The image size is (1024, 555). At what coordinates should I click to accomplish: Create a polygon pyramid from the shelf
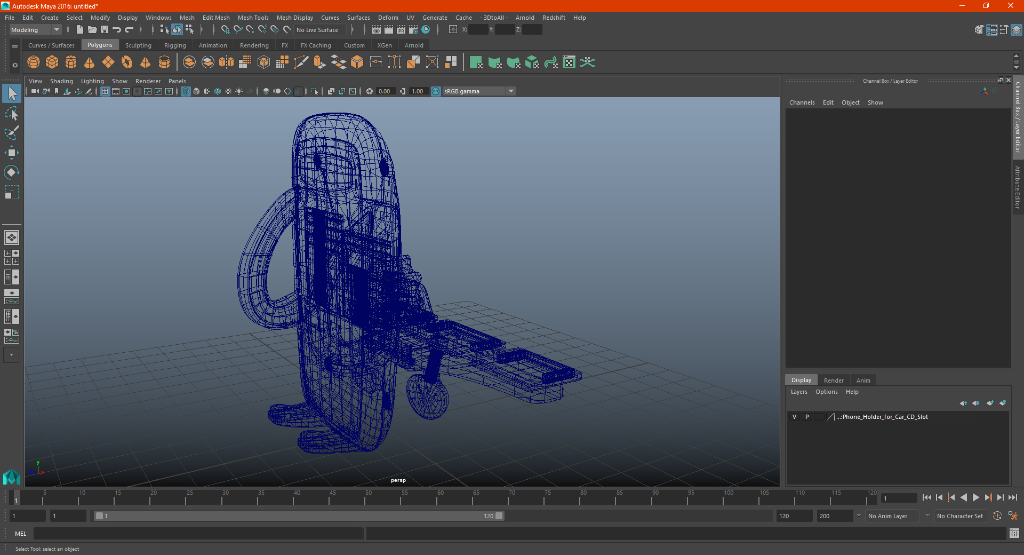[x=145, y=62]
